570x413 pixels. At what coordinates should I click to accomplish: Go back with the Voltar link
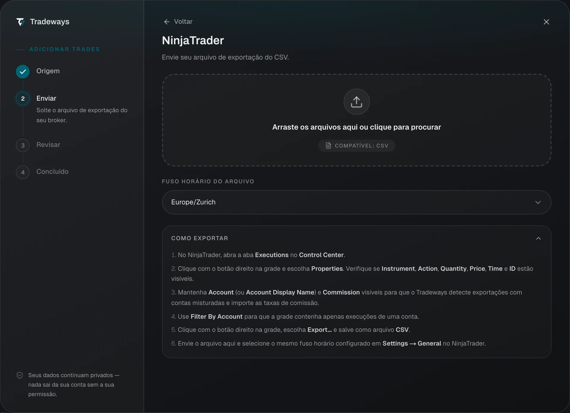tap(183, 22)
